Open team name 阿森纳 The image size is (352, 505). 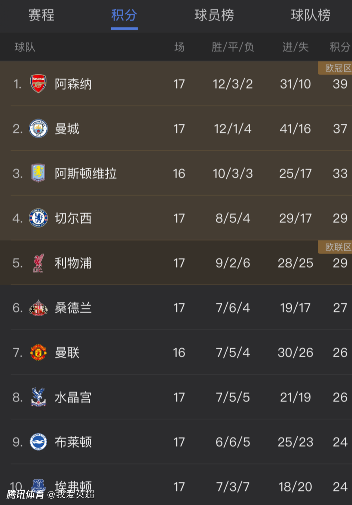[x=73, y=84]
